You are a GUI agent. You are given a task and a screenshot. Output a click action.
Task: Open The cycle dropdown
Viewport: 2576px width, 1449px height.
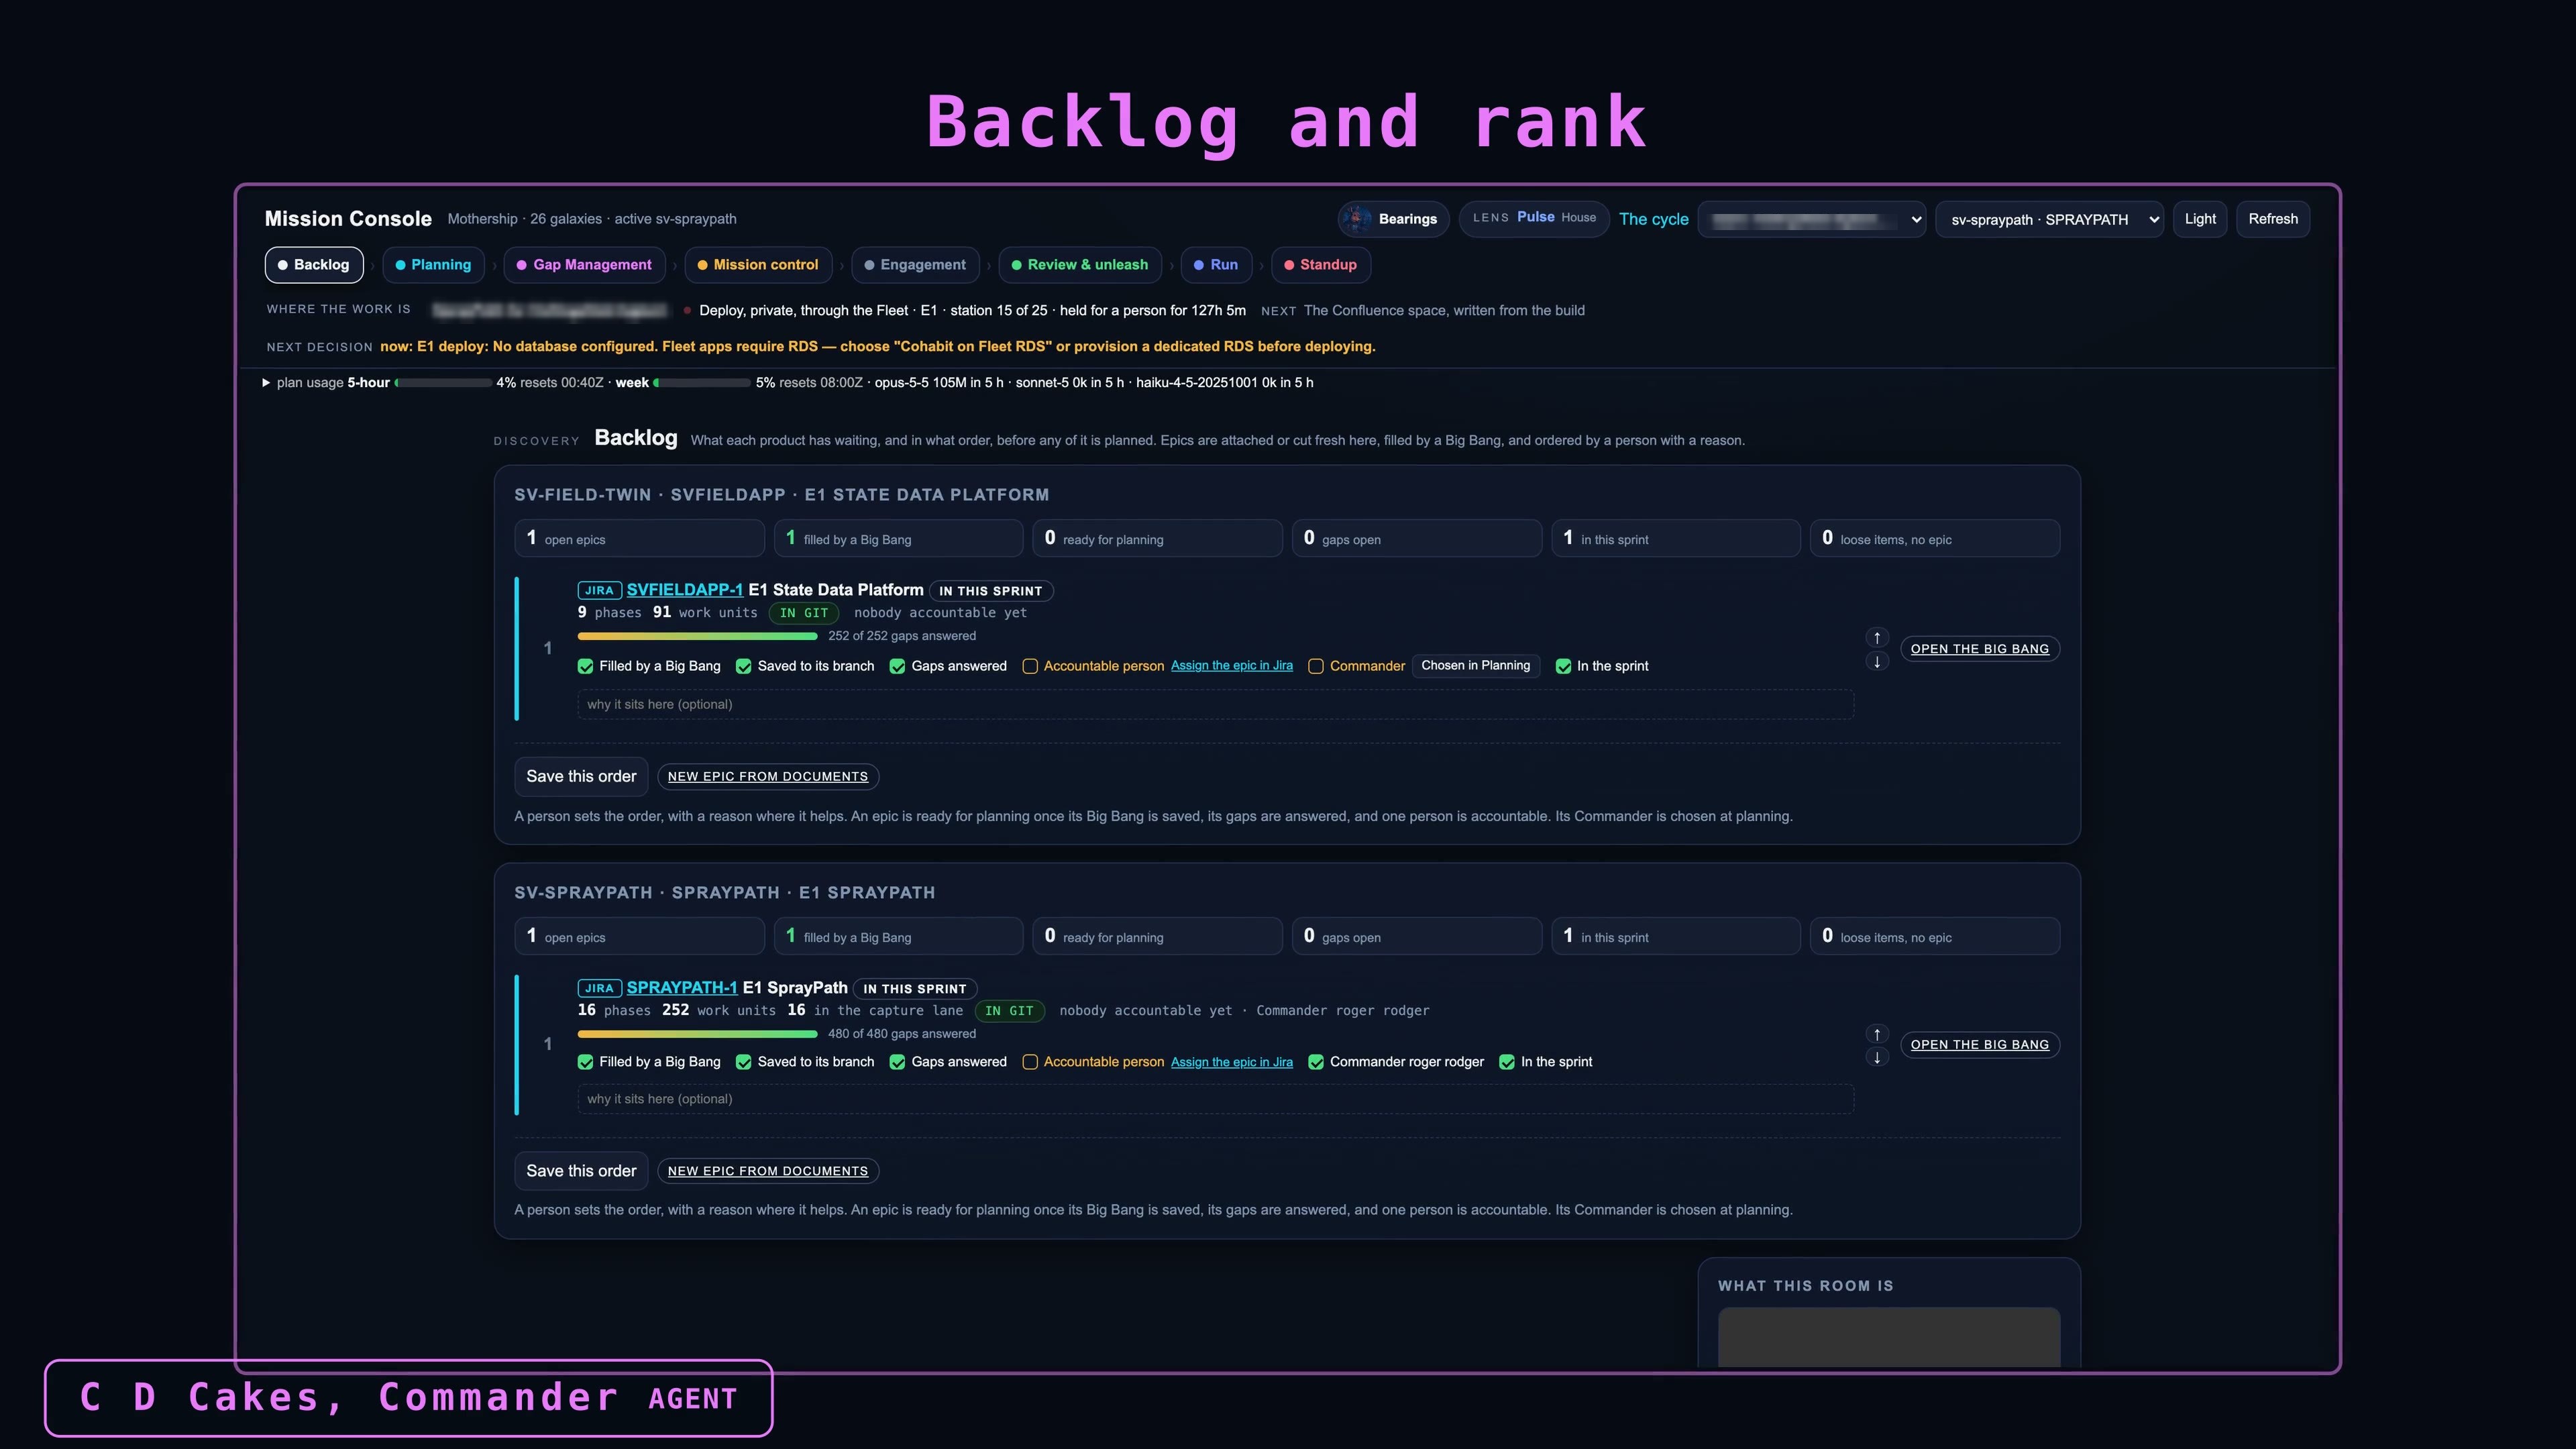[1811, 220]
